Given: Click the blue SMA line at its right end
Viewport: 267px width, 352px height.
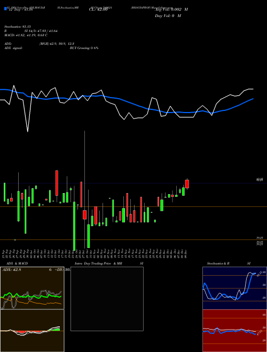Looking at the screenshot, I should click(253, 99).
